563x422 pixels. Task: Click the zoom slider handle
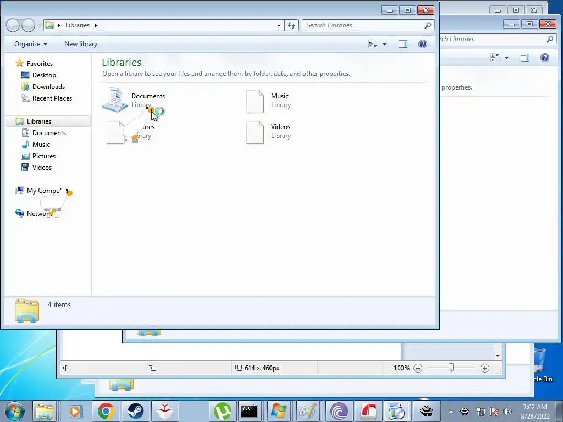[x=451, y=368]
